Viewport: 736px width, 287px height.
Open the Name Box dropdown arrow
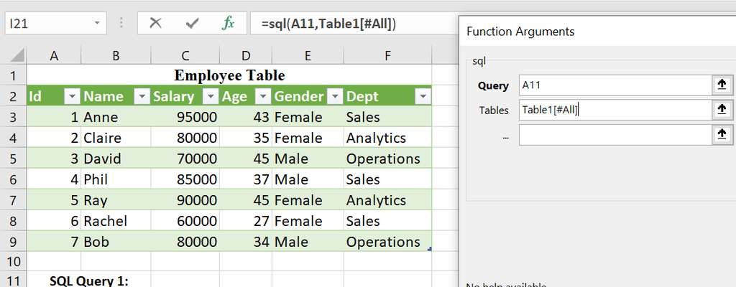click(97, 23)
